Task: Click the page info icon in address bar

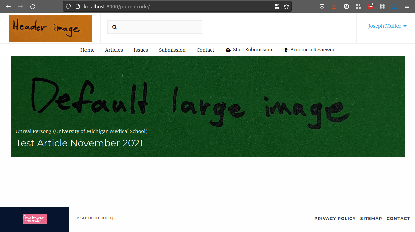Action: pos(77,6)
